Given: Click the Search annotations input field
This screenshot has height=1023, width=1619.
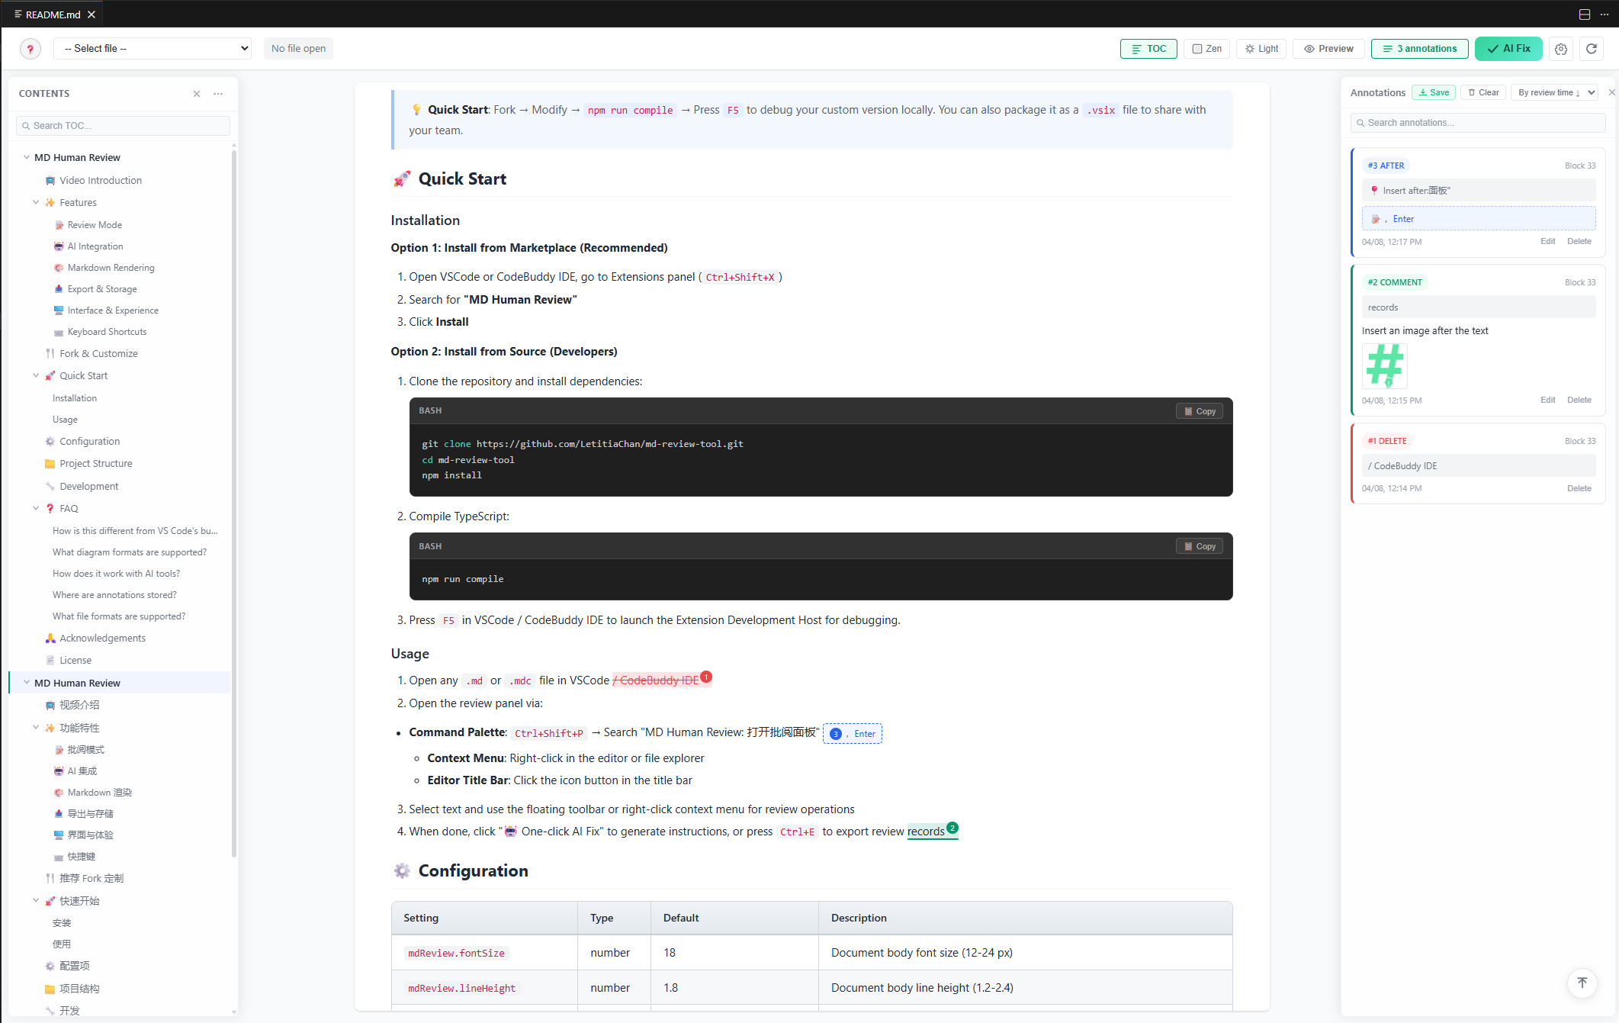Looking at the screenshot, I should (x=1478, y=123).
